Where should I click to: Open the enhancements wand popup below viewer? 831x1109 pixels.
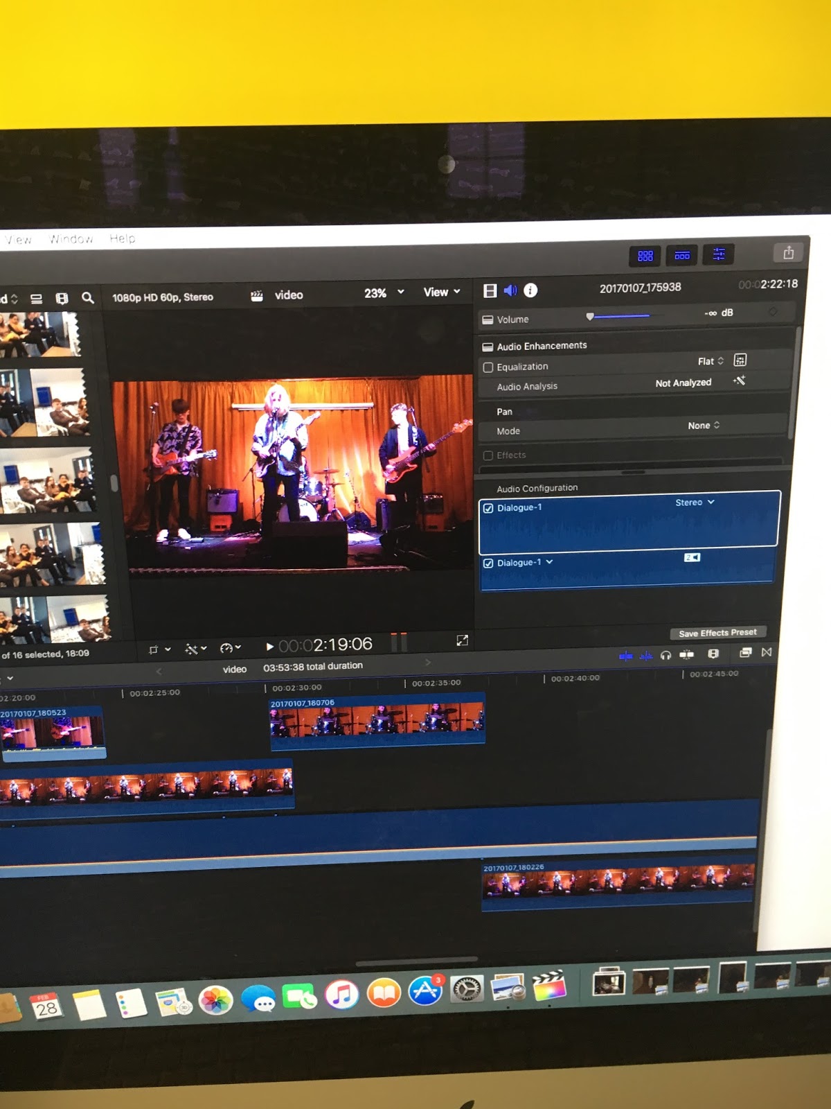point(196,649)
